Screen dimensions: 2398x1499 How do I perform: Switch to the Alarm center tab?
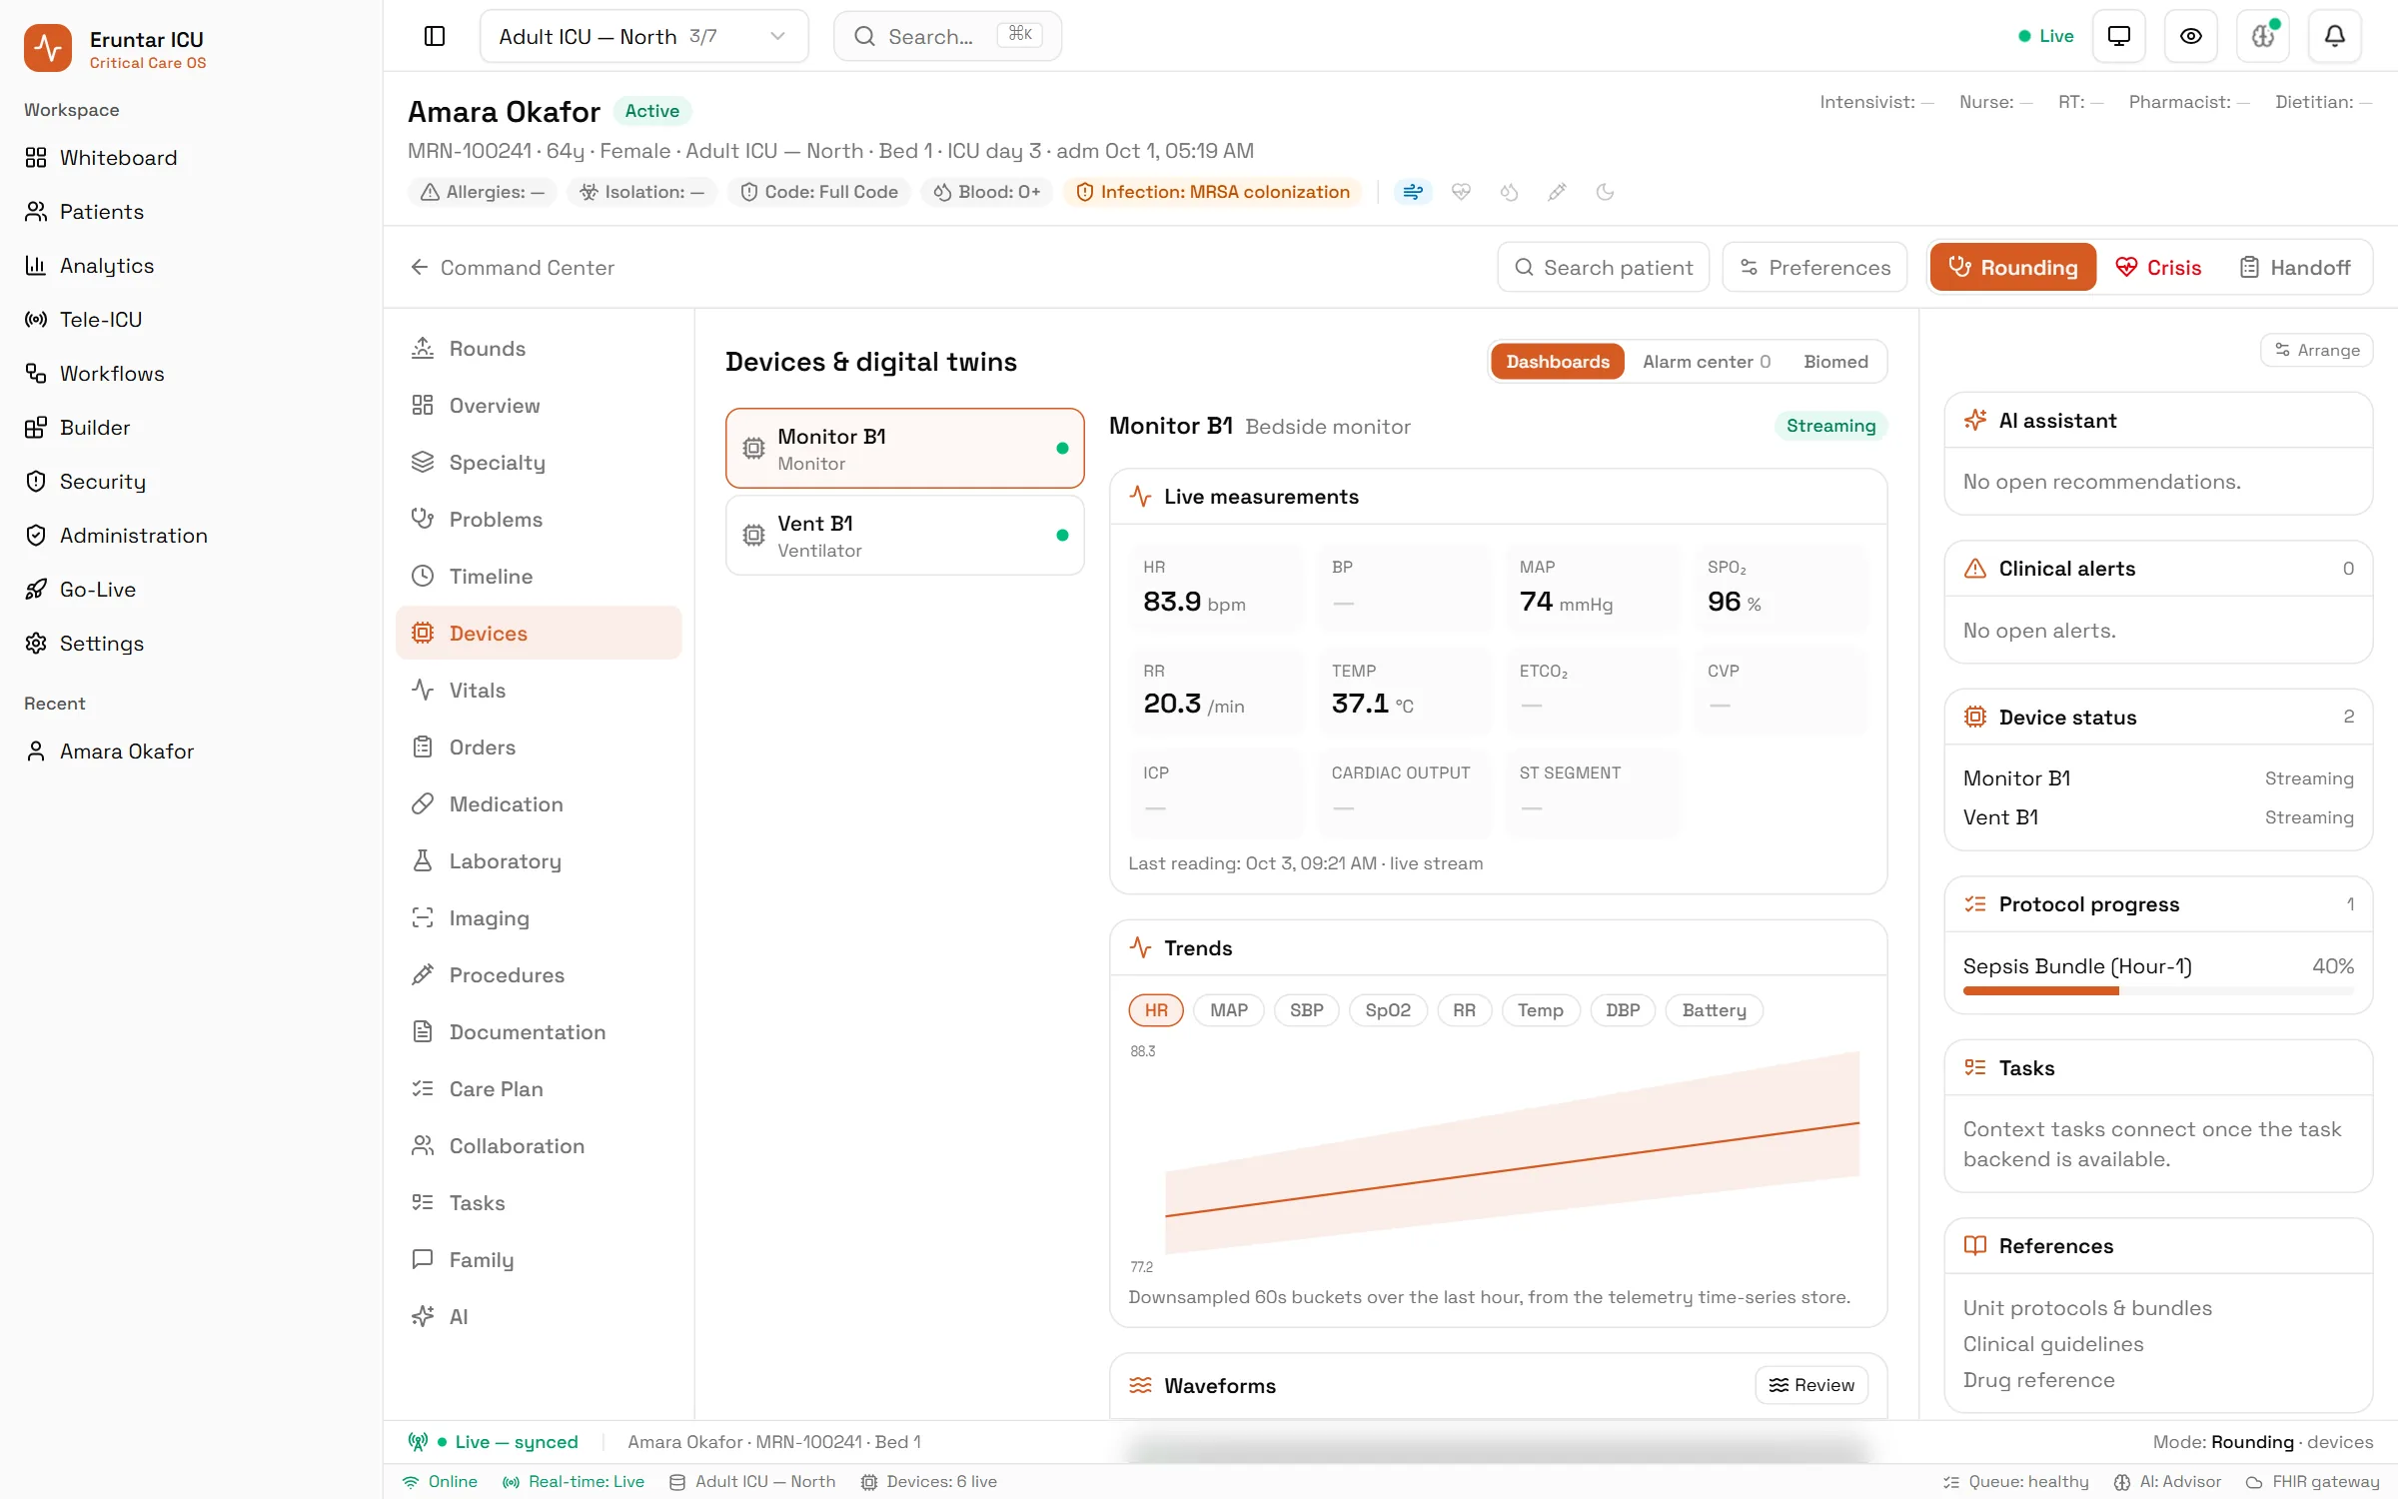(1707, 362)
